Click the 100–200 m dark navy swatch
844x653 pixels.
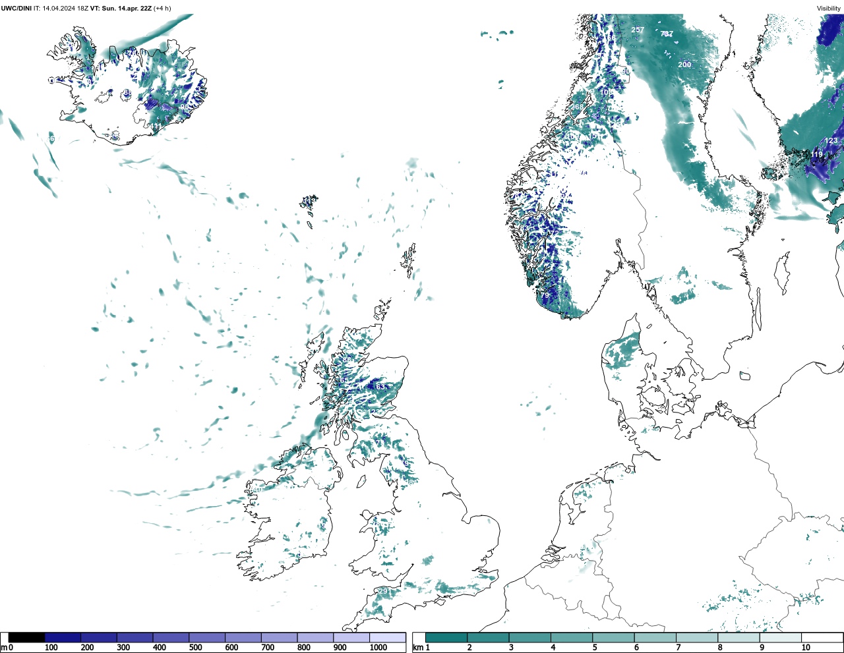point(63,637)
